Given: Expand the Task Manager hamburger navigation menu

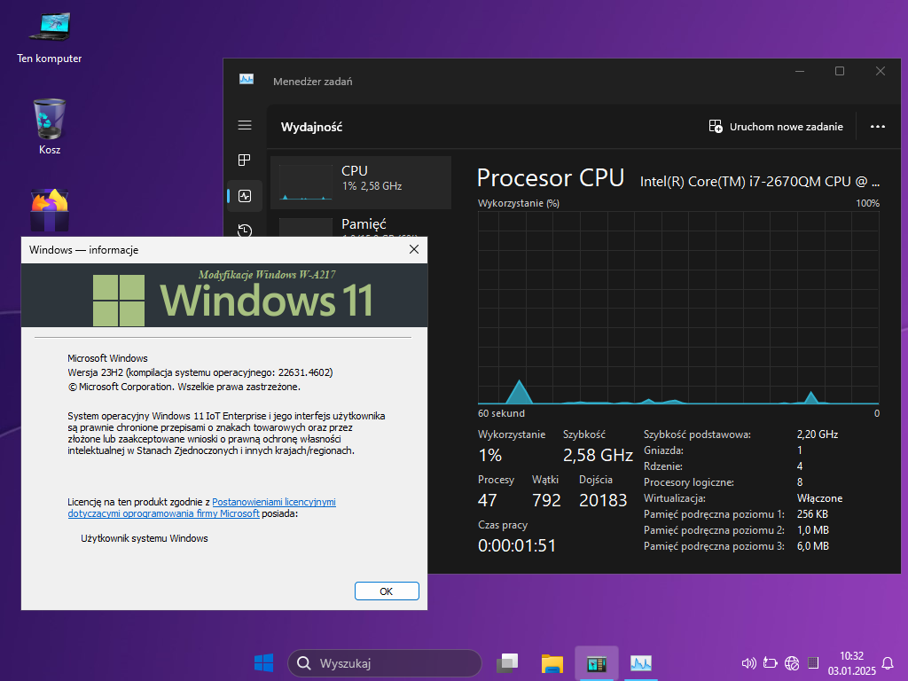Looking at the screenshot, I should (x=245, y=126).
